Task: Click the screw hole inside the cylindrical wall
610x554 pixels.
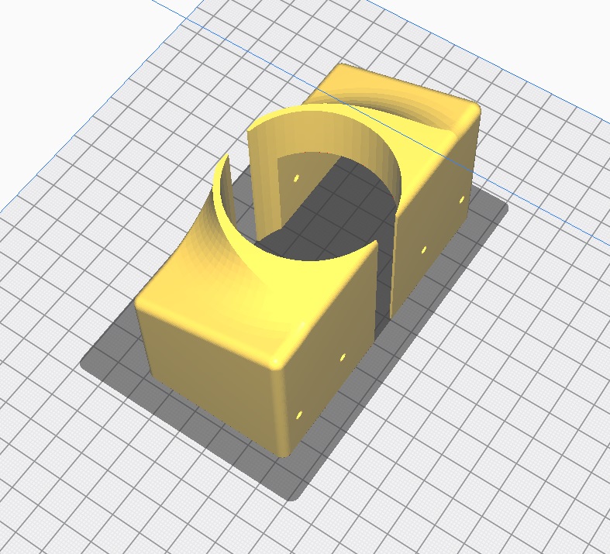Action: pyautogui.click(x=296, y=179)
